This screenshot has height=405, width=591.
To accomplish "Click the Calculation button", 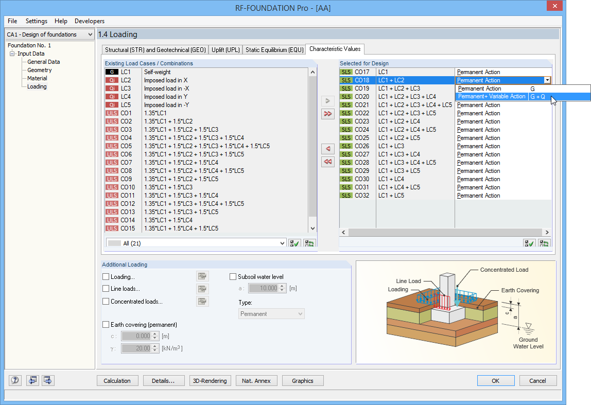I will [117, 381].
